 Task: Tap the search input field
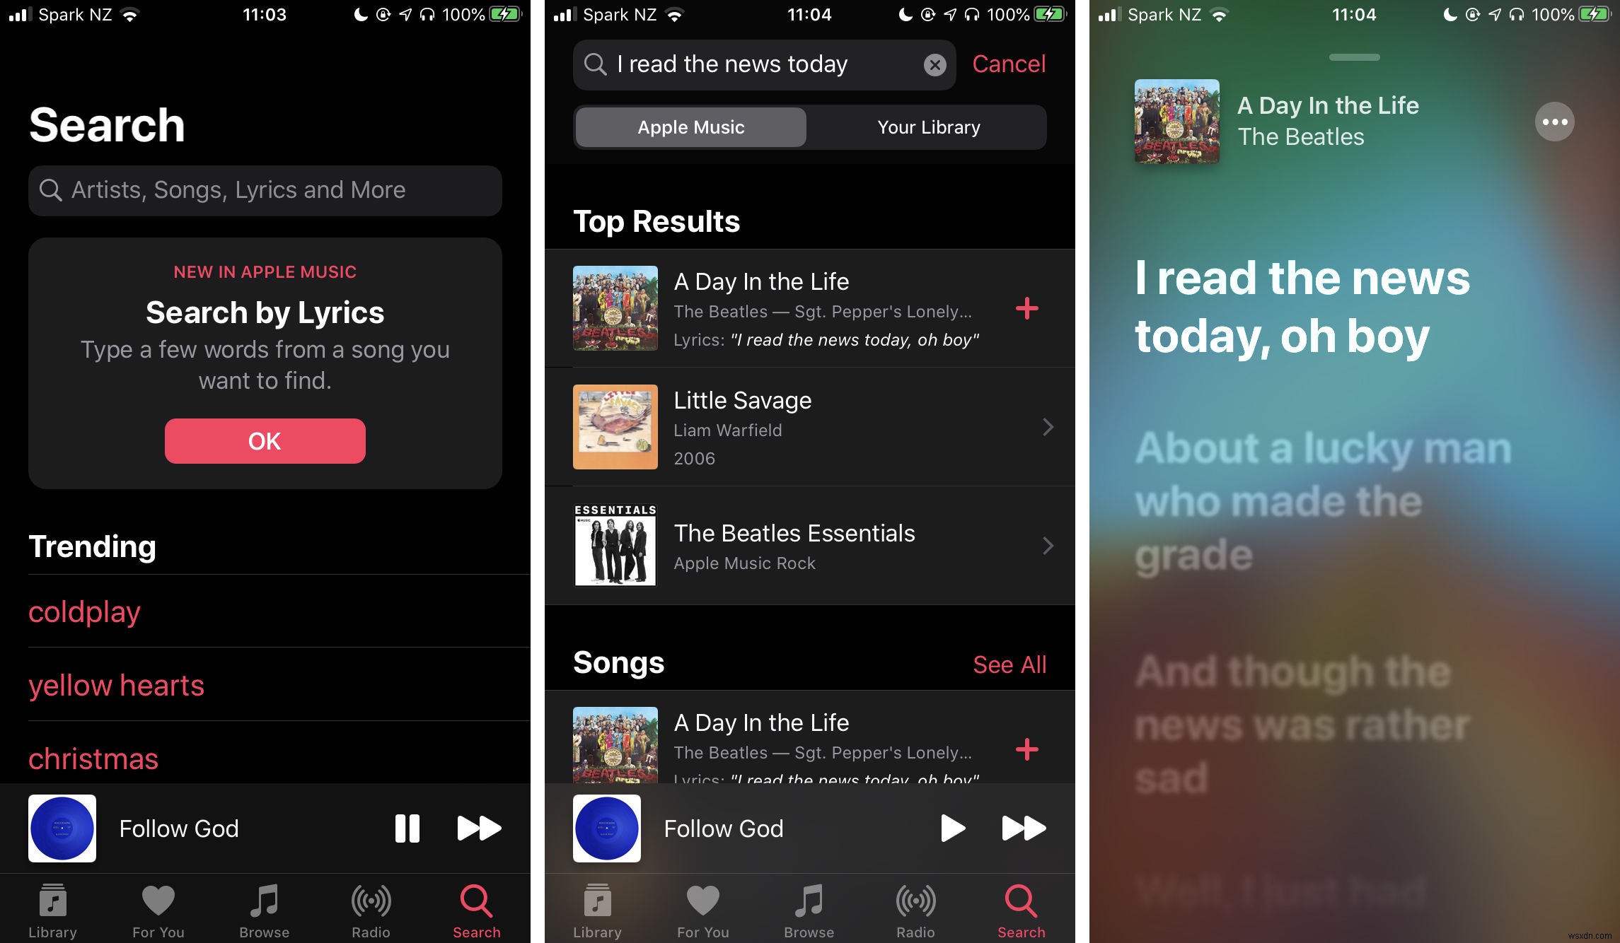(264, 189)
